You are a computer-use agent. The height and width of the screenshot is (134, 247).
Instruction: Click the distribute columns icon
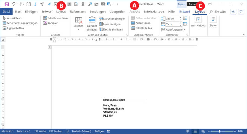tap(185, 24)
